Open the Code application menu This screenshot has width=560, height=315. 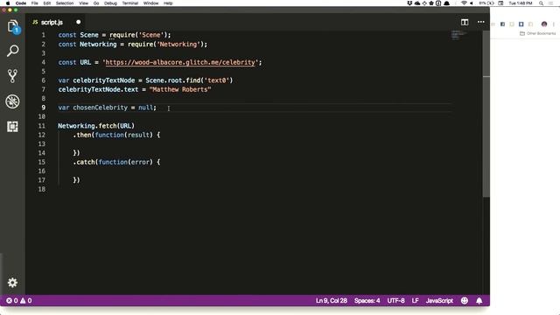pyautogui.click(x=21, y=3)
